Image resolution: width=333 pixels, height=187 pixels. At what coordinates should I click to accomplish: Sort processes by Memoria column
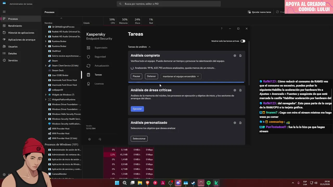[123, 21]
